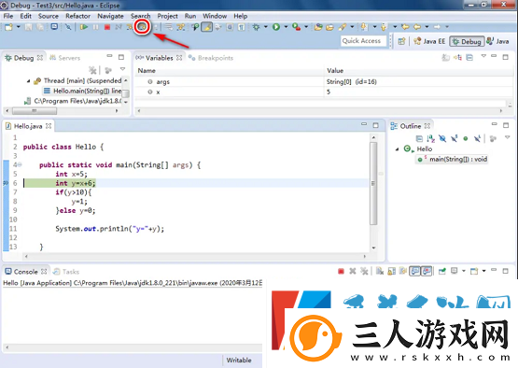Terminate the debug session from the main toolbar

107,27
